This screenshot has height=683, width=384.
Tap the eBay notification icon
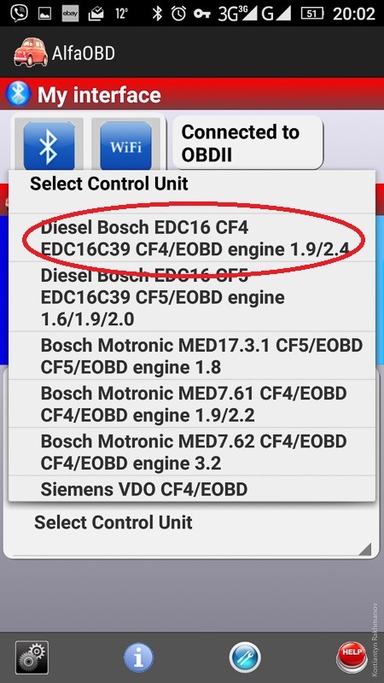click(70, 14)
